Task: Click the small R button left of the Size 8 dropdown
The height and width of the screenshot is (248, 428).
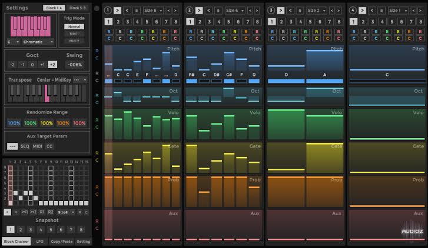Action: 137,11
